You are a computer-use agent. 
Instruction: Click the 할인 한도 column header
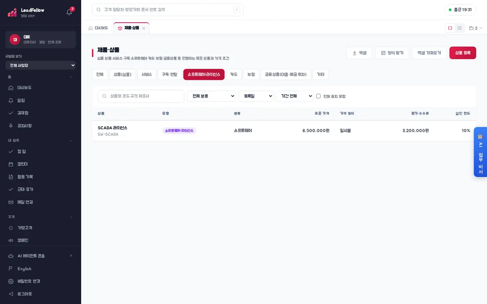(x=463, y=113)
